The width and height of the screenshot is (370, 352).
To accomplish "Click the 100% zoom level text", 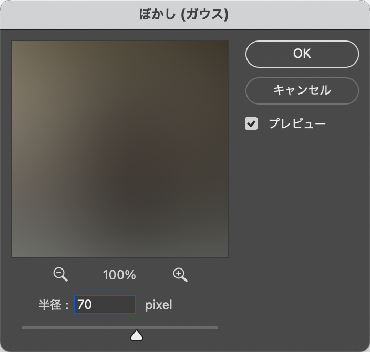I will click(x=120, y=275).
